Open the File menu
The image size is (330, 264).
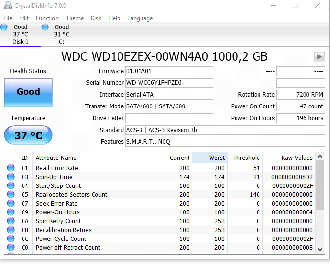coord(8,18)
